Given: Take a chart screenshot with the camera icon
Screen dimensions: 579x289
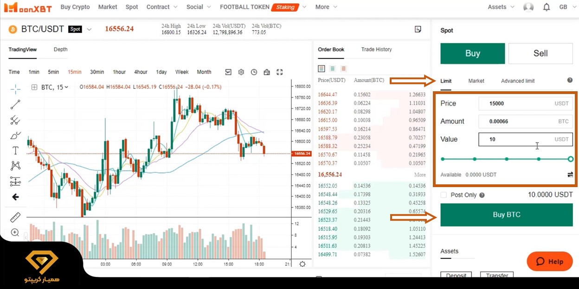Looking at the screenshot, I should click(x=267, y=72).
